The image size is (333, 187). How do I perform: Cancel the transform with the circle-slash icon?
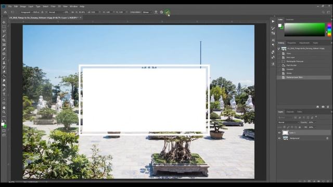pos(162,12)
